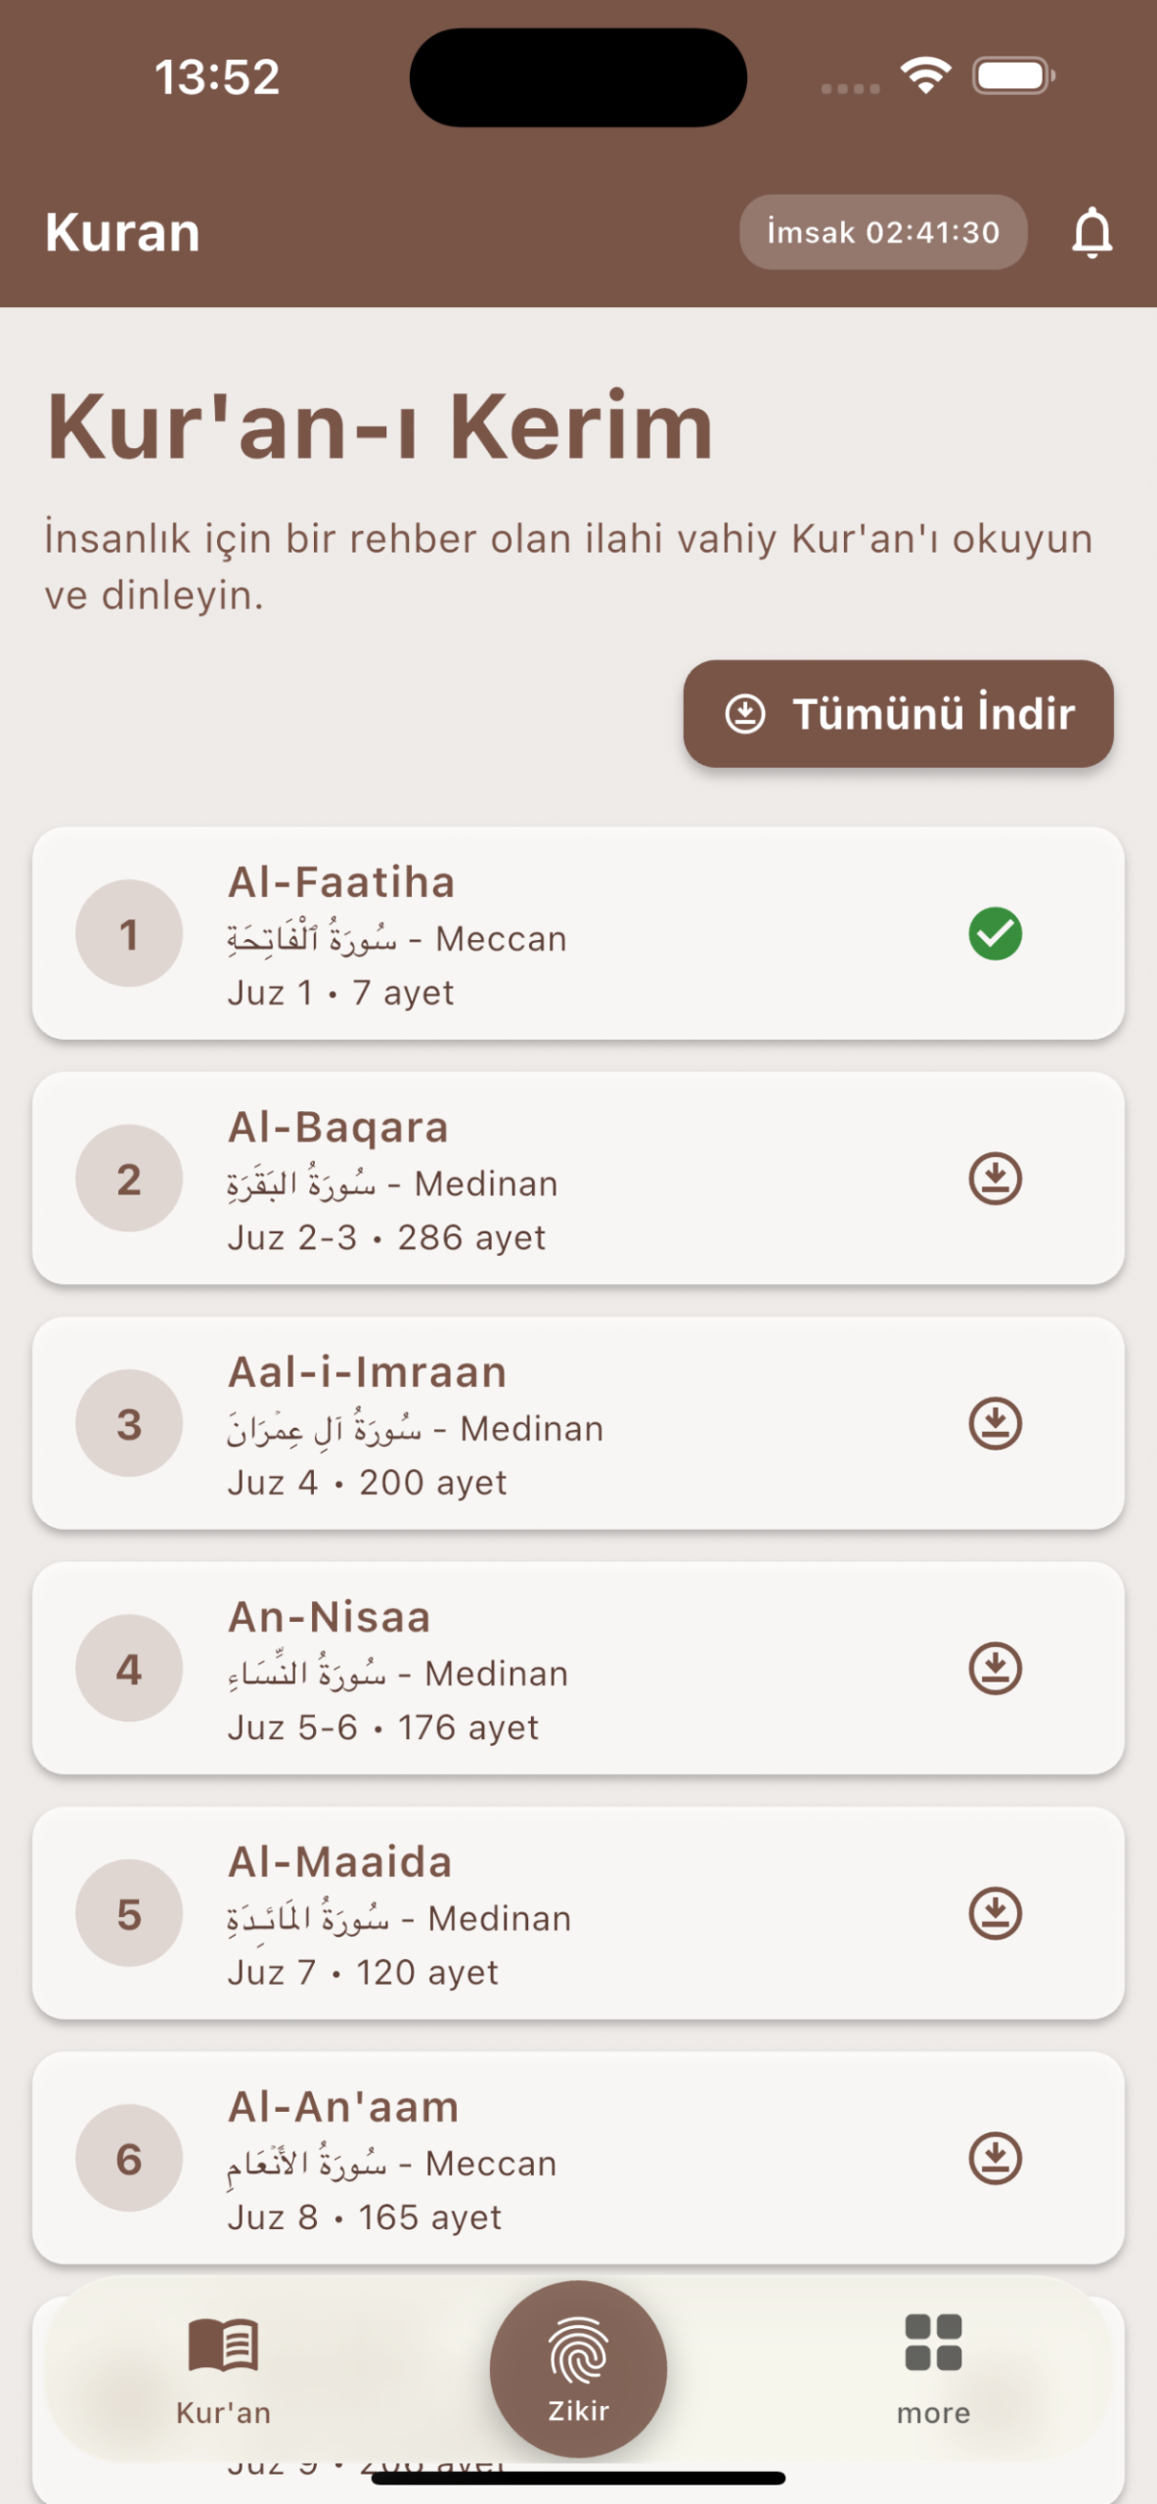
Task: Tap surah number 5 circle badge
Action: pos(129,1913)
